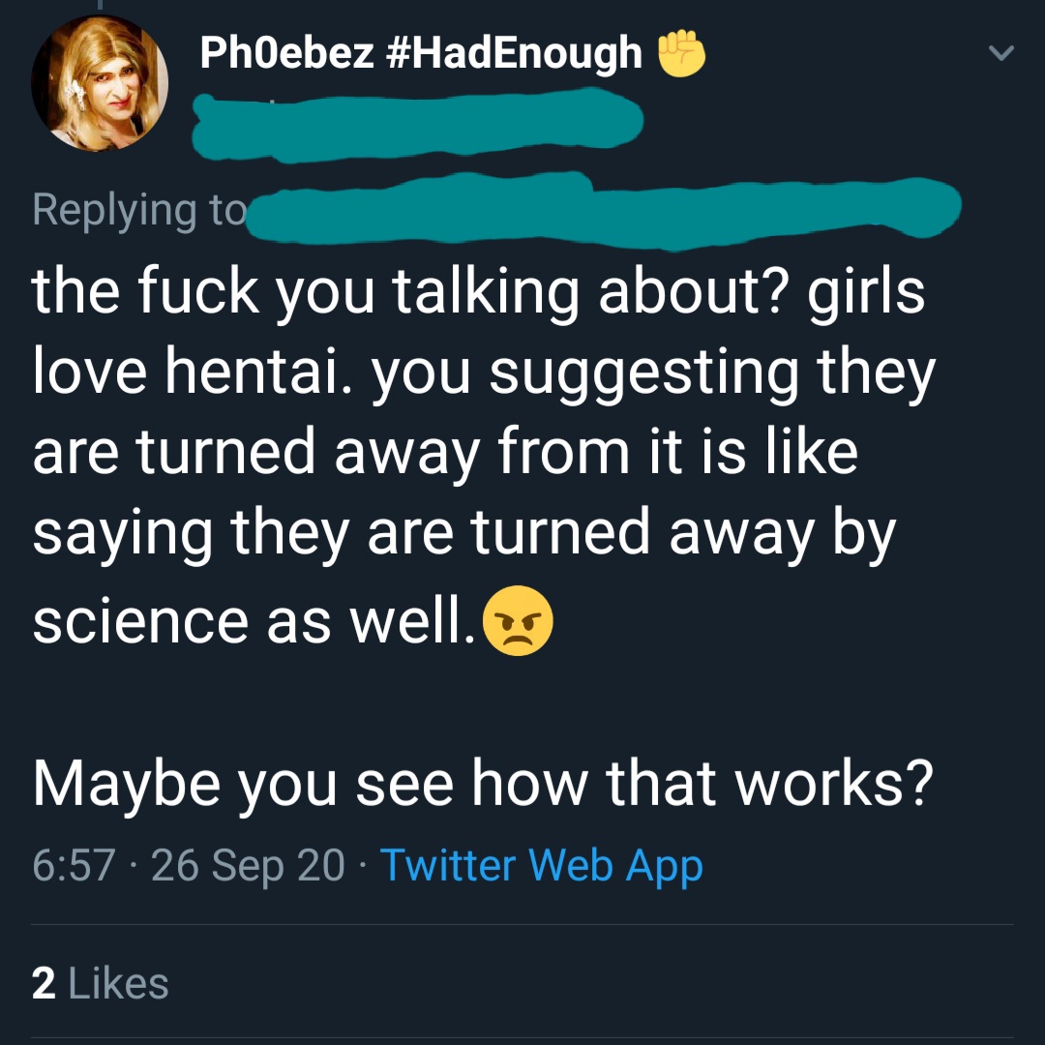
Task: View the 2 Likes list
Action: tap(101, 984)
